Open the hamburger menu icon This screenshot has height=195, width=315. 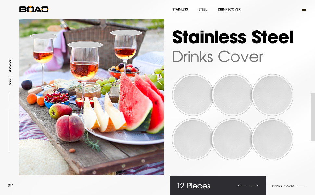(x=304, y=9)
